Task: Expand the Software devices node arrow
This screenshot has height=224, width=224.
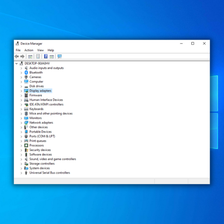Action: pyautogui.click(x=21, y=155)
